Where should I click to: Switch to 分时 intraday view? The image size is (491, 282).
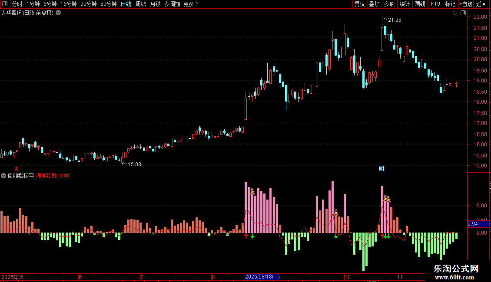17,4
